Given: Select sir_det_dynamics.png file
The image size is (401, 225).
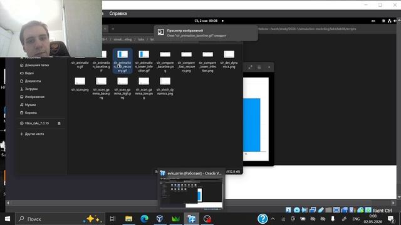Looking at the screenshot, I should [229, 59].
